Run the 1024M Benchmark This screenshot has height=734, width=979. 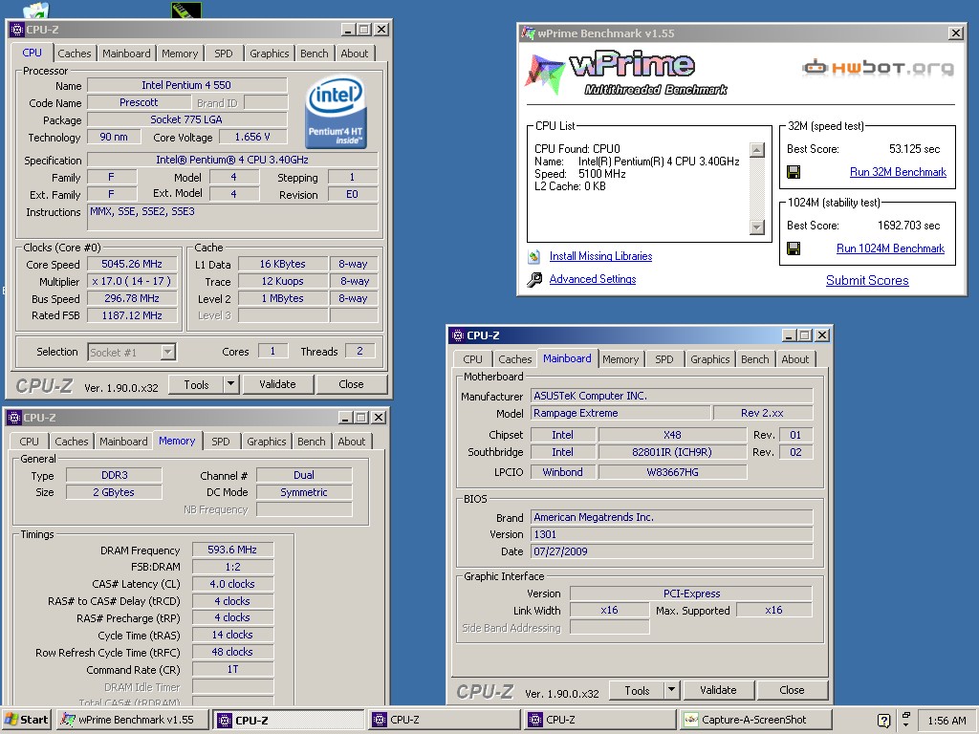890,248
